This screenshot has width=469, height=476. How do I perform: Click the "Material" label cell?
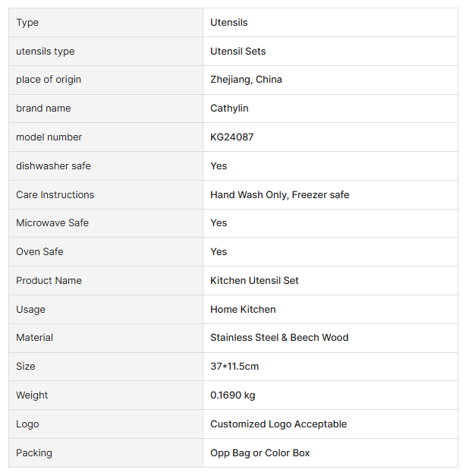[x=35, y=338]
